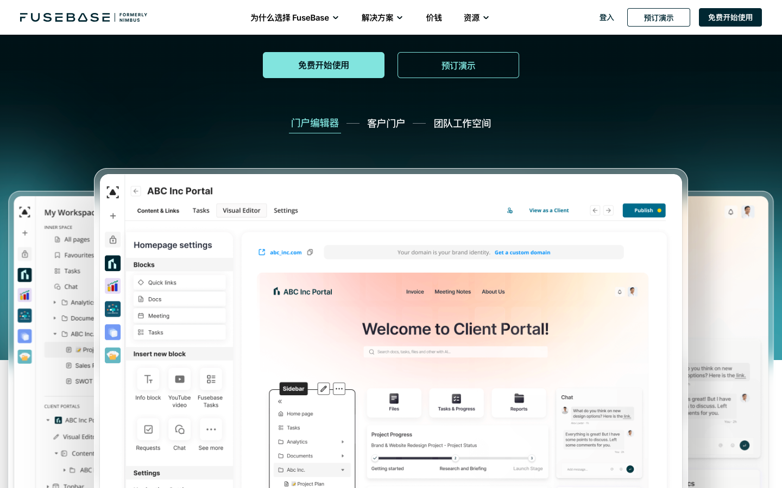Click the undo left arrow button

[595, 210]
